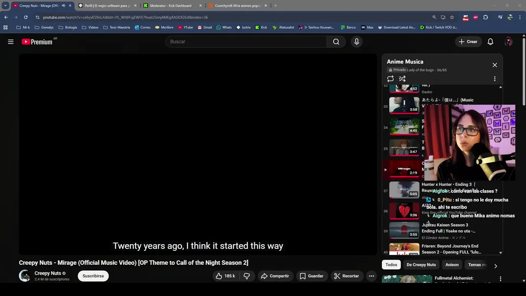Viewport: 526px width, 296px height.
Task: Open the Mi-k bookmark folder
Action: (x=23, y=28)
